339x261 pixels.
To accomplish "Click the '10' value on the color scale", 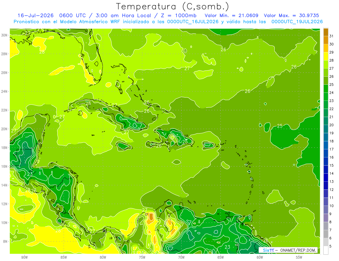I will point(332,206).
